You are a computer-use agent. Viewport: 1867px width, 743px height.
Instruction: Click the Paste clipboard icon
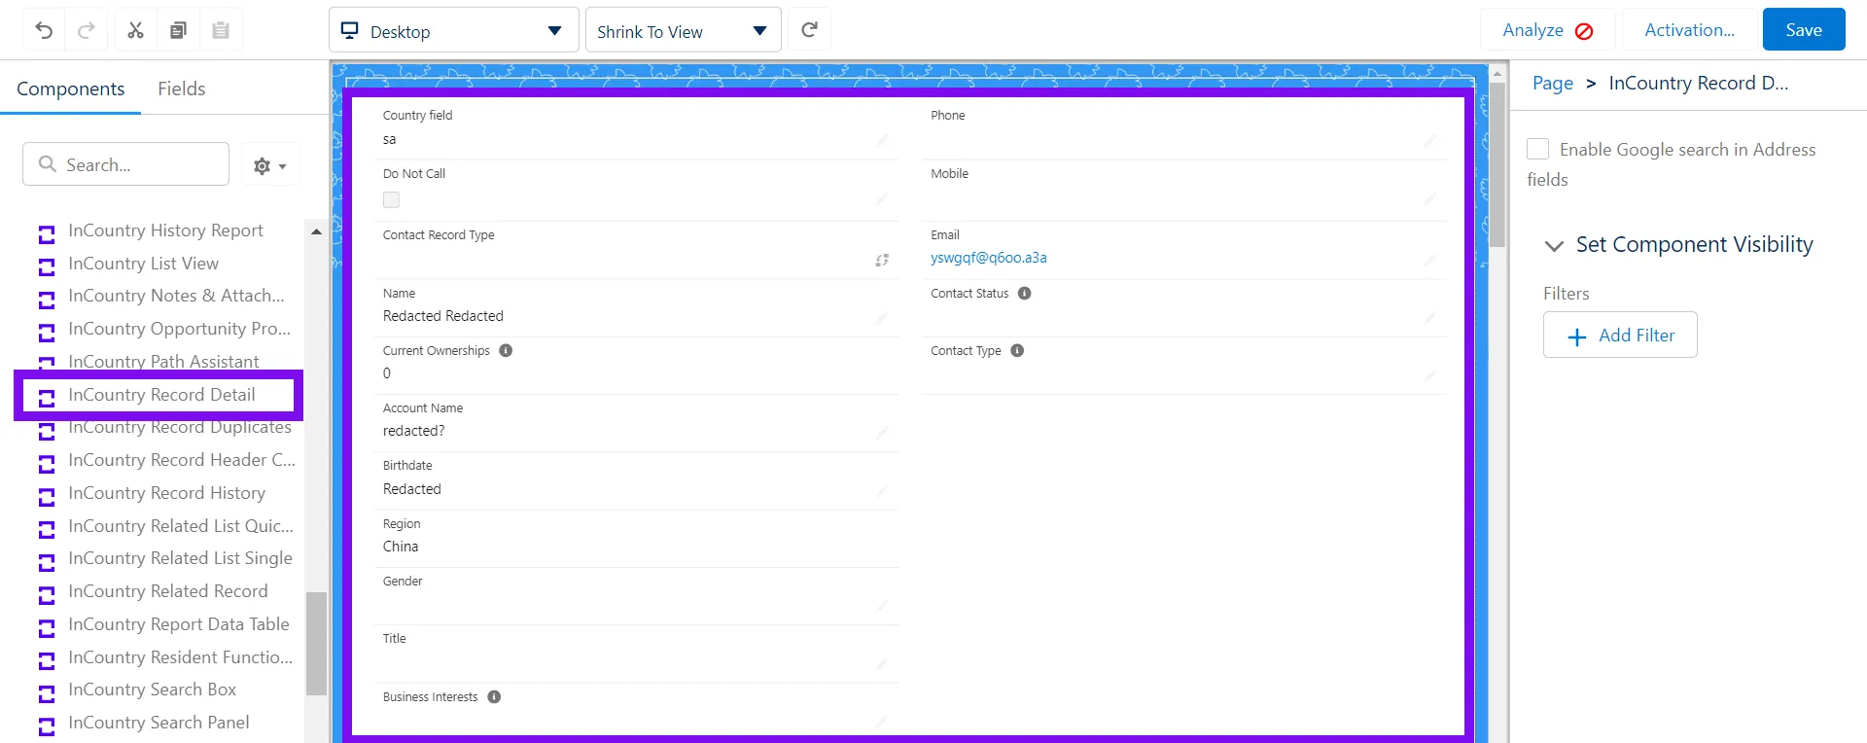[x=221, y=30]
